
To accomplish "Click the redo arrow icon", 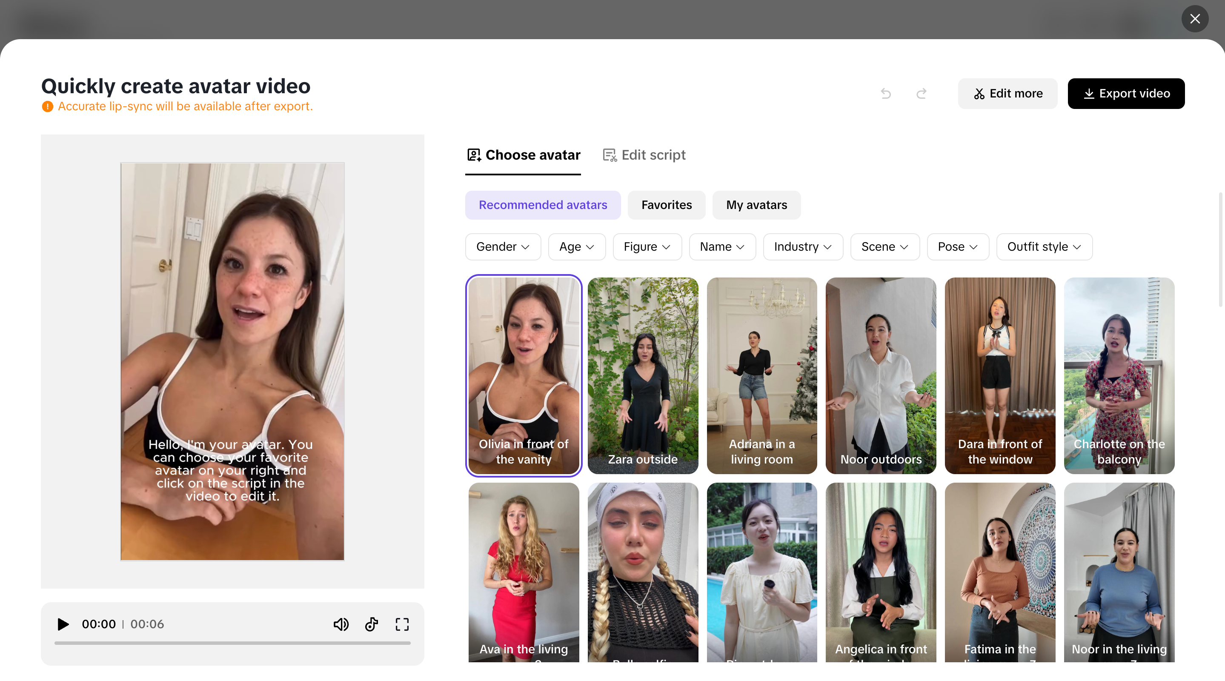I will pyautogui.click(x=921, y=93).
